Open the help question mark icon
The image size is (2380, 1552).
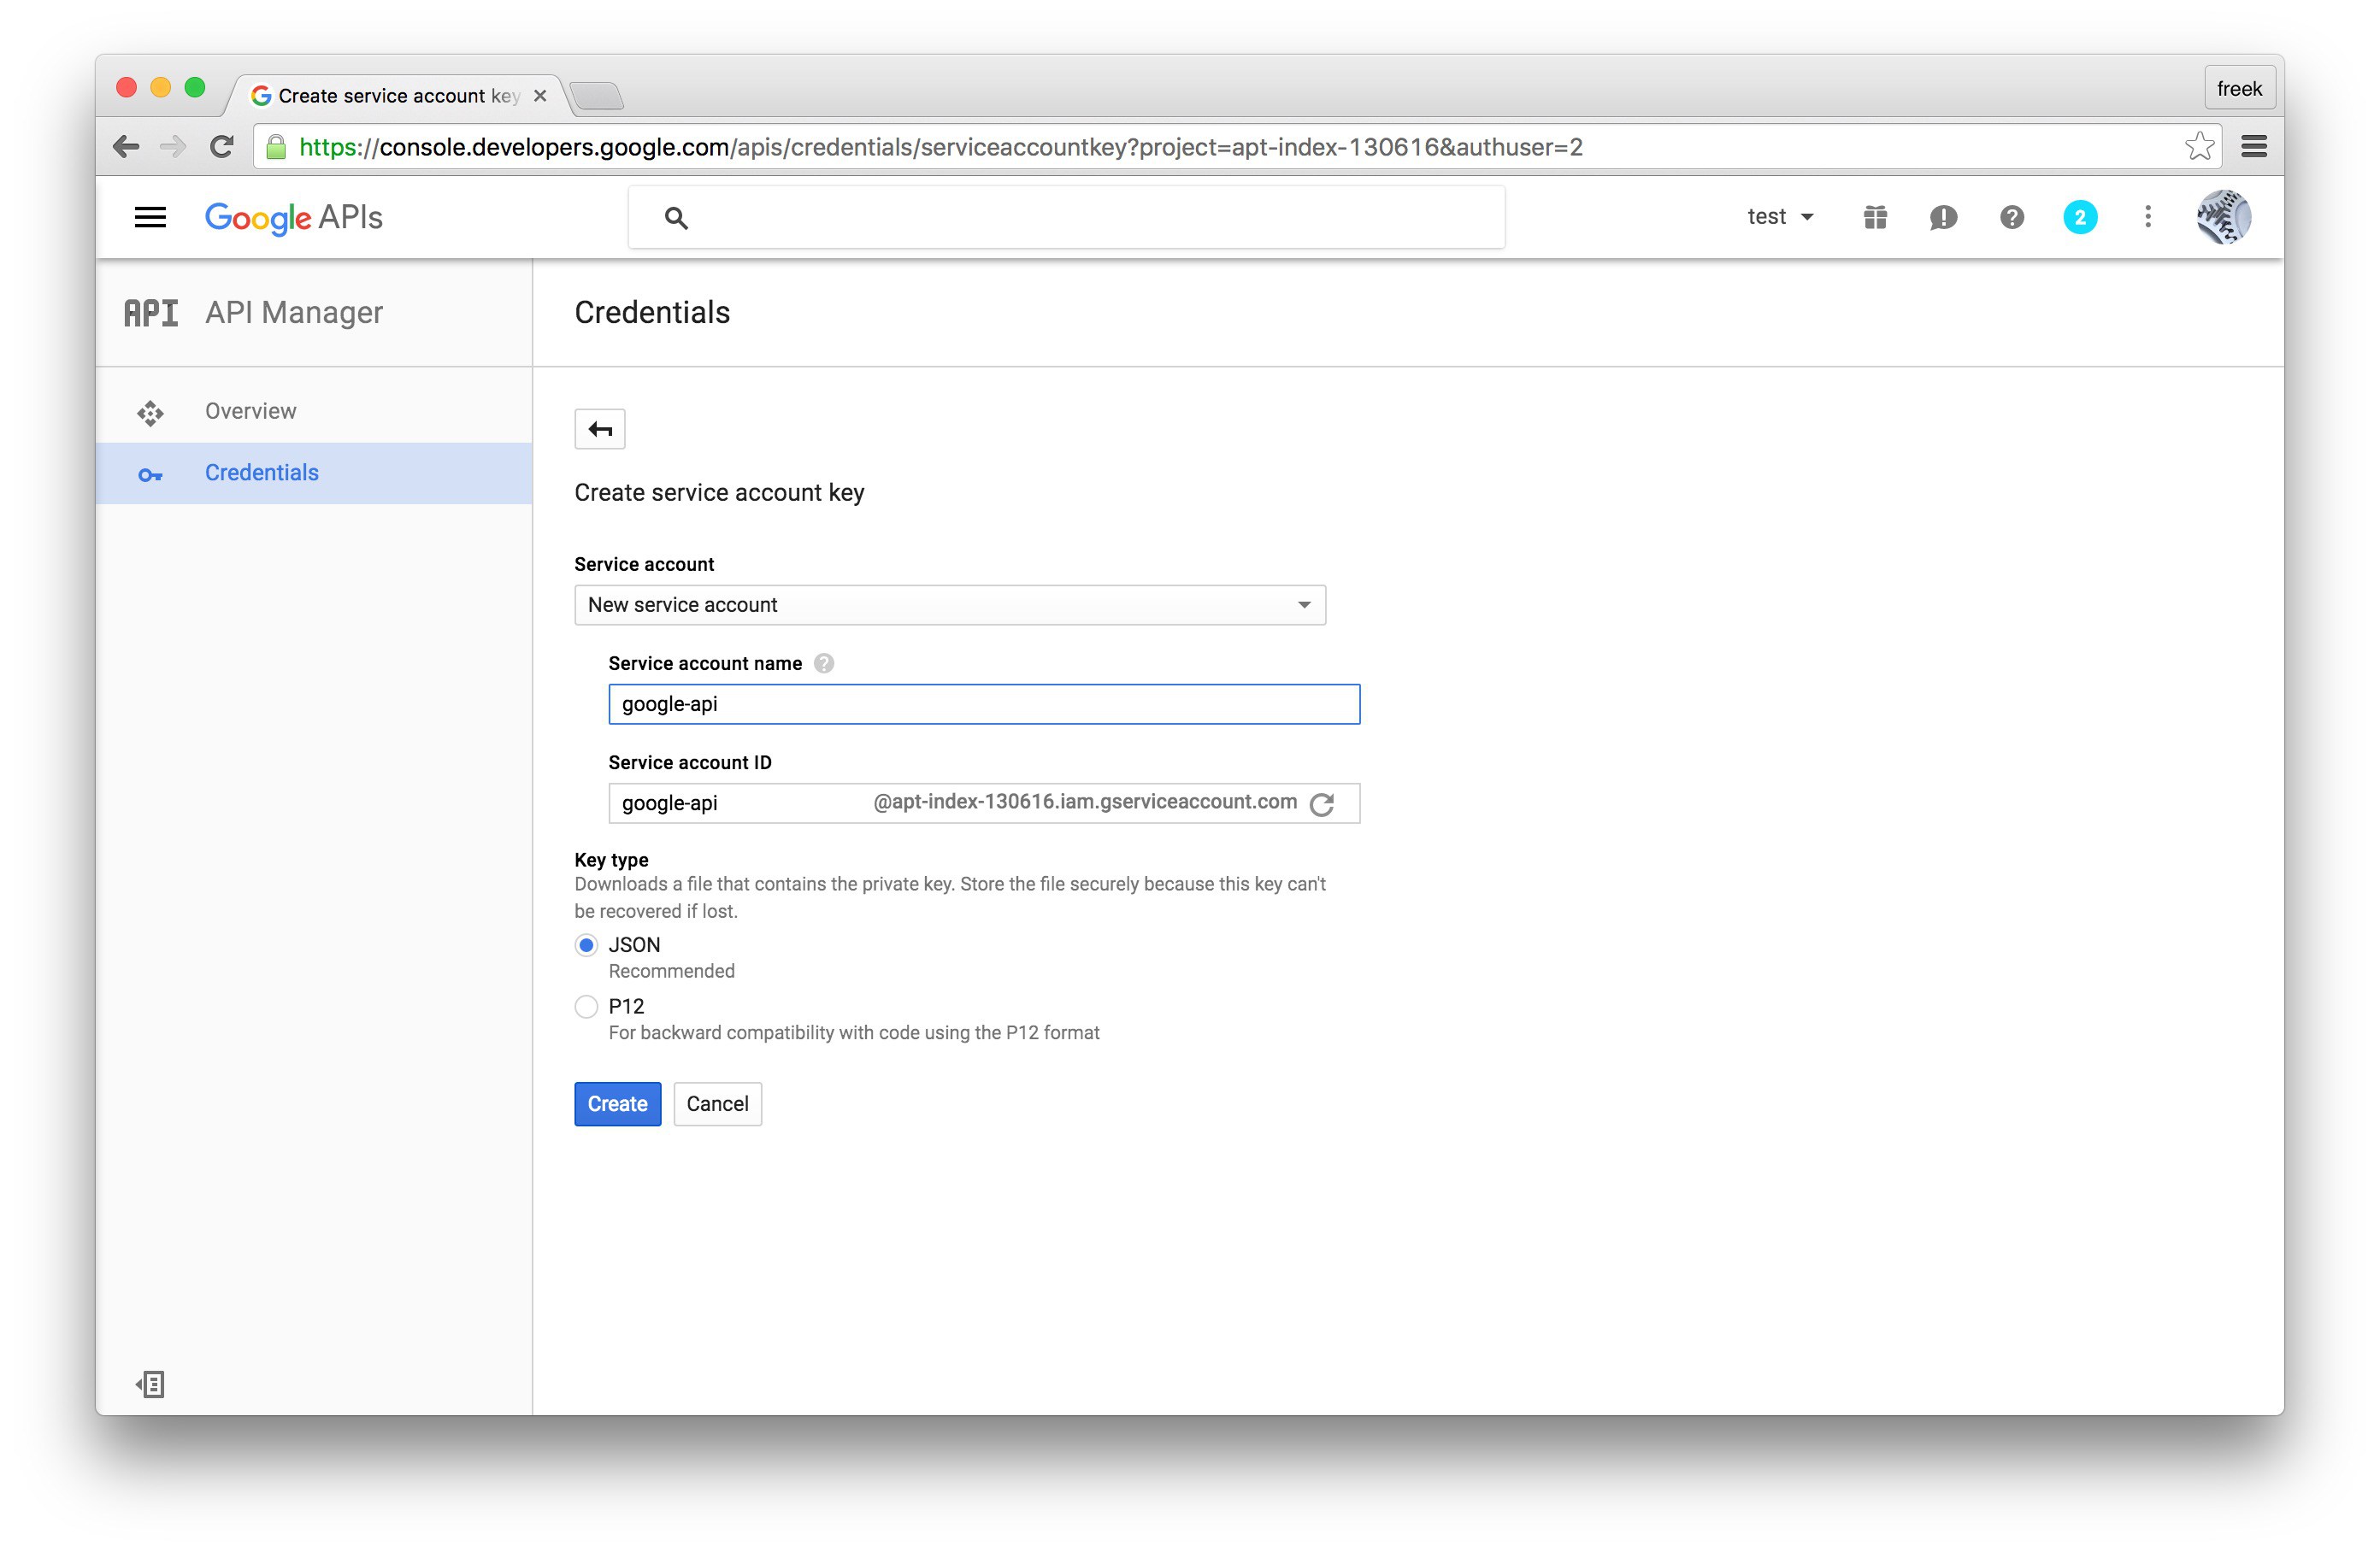(2011, 217)
